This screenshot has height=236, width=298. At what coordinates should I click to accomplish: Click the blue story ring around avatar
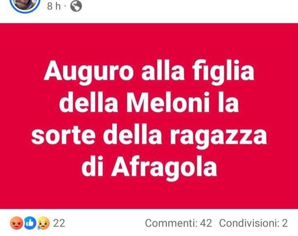point(25,5)
